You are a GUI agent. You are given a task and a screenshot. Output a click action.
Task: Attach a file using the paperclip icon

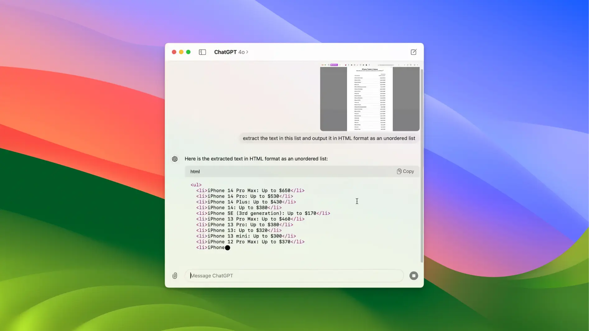174,275
